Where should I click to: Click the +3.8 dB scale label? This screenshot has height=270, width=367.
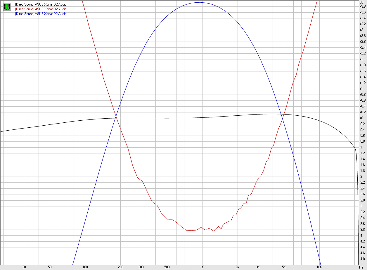(x=363, y=6)
